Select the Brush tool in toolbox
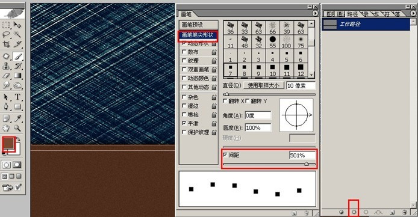Image resolution: width=418 pixels, height=217 pixels. click(17, 57)
